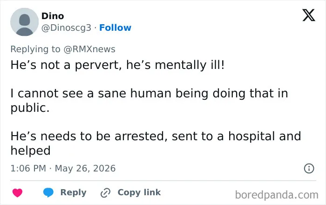Click the word 'helped' in the tweet
Viewport: 326px width, 205px height.
(x=31, y=150)
